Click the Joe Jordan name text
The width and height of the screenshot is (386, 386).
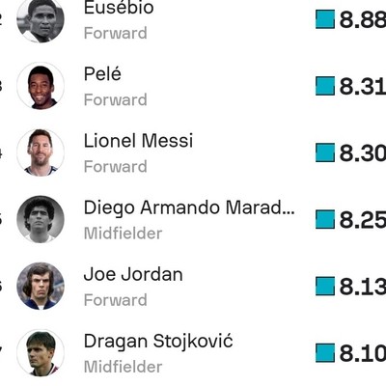point(133,274)
